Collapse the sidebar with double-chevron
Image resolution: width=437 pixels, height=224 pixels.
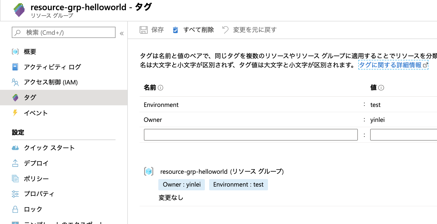pyautogui.click(x=122, y=33)
